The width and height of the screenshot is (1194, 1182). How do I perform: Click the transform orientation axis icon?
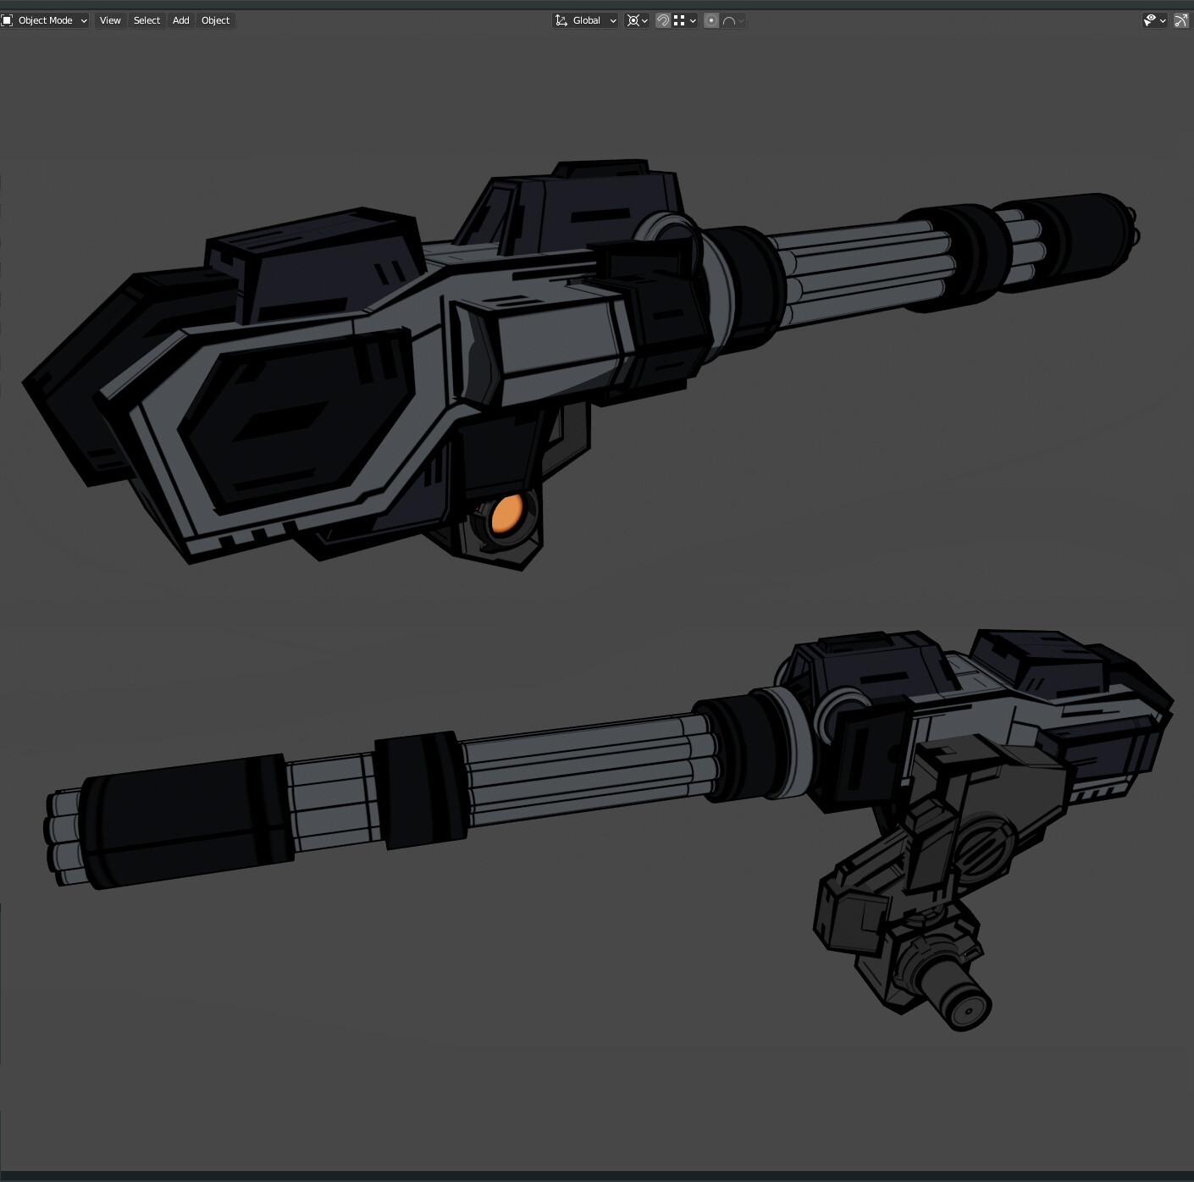coord(561,20)
